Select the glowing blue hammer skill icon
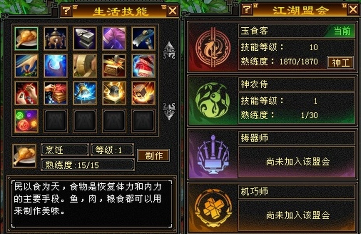The image size is (361, 234). (x=85, y=93)
